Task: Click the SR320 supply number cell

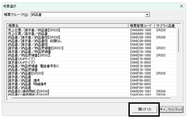Action: [161, 30]
